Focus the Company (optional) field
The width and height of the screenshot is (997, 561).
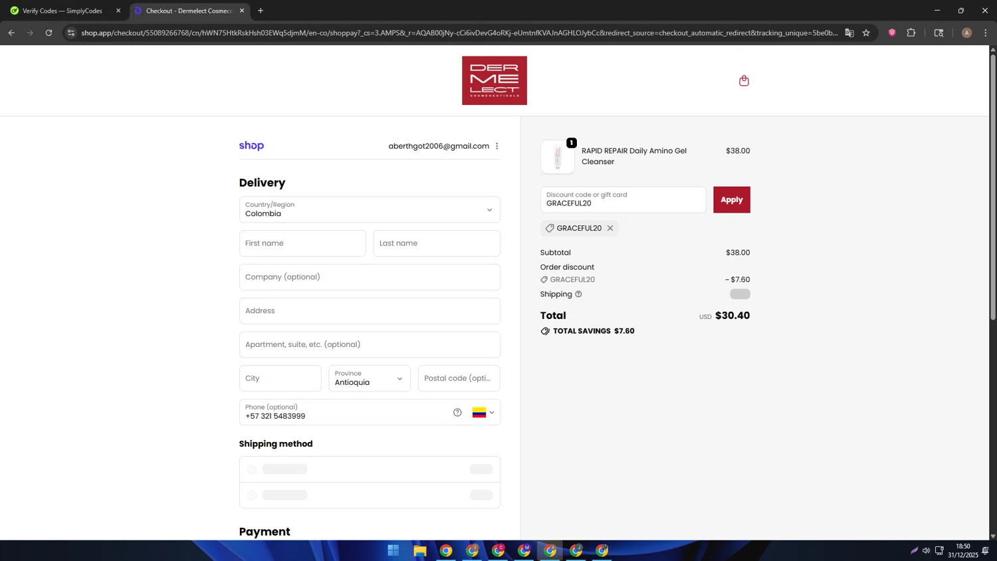(x=370, y=277)
